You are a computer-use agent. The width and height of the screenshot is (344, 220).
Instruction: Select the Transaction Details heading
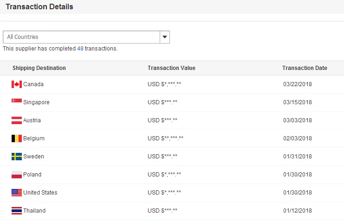(39, 7)
